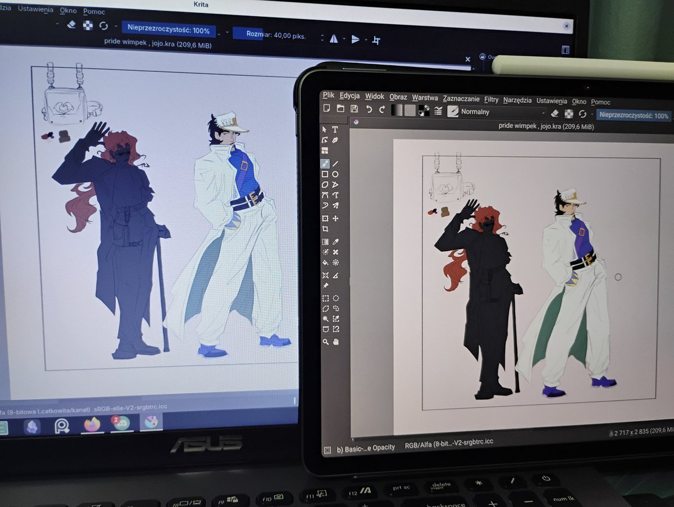
Task: Open Pomoc menu on laptop Krita
Action: 94,11
